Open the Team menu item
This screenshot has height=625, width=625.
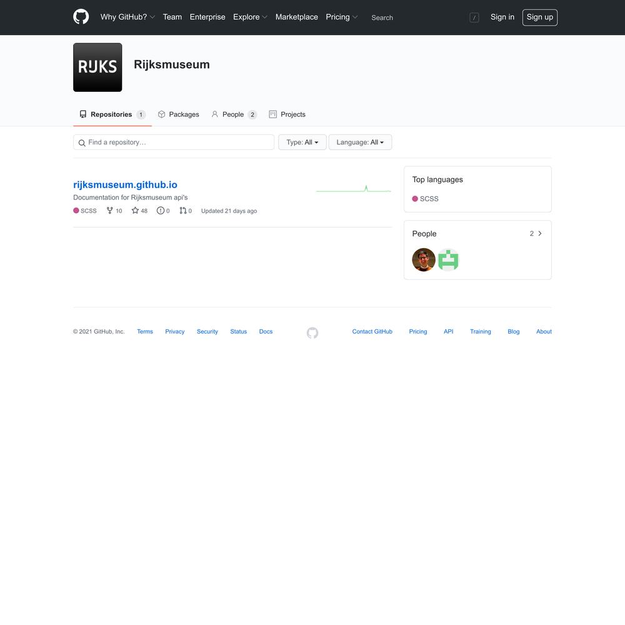click(172, 17)
